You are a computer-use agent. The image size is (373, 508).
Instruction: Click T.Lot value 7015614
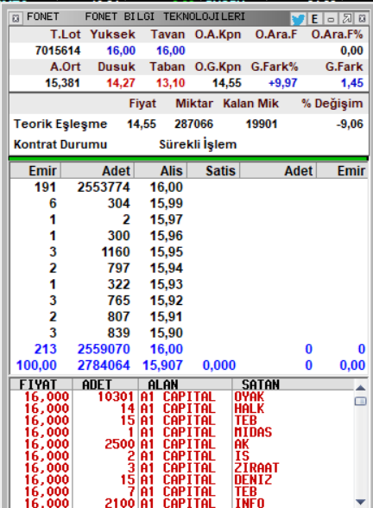pyautogui.click(x=58, y=50)
